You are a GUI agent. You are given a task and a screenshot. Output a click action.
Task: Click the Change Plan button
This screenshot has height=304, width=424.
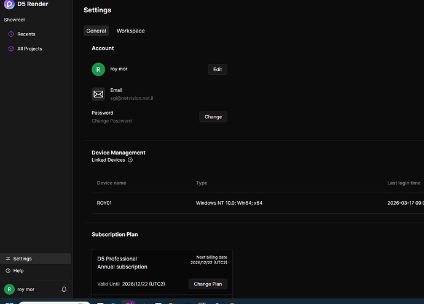coord(208,284)
